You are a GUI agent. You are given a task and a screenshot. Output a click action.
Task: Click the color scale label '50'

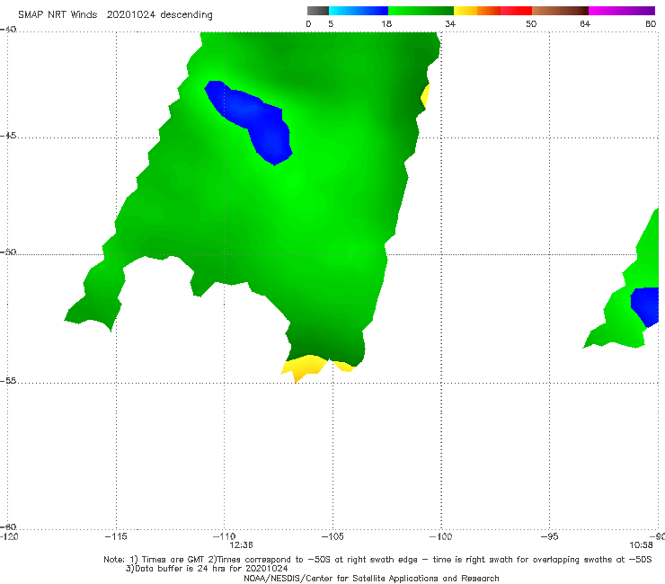pos(531,23)
